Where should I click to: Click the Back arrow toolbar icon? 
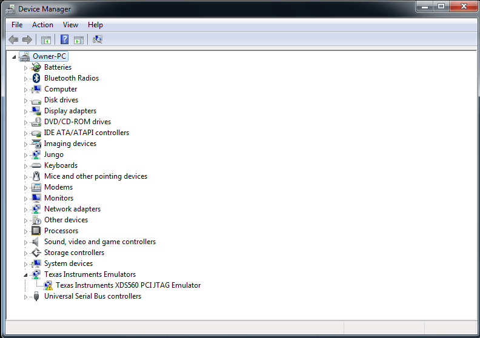[13, 39]
